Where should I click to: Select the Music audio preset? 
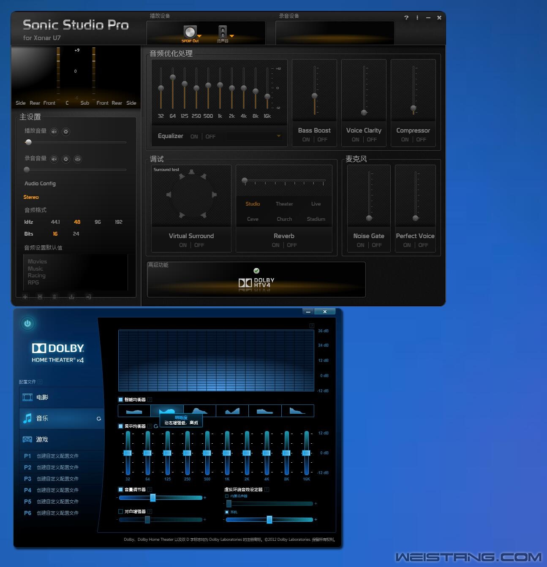35,269
